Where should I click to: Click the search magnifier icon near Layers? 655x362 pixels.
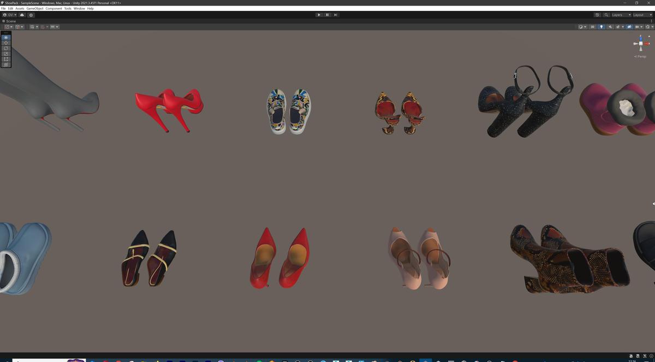click(606, 15)
